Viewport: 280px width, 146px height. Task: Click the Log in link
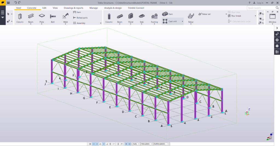pyautogui.click(x=260, y=3)
